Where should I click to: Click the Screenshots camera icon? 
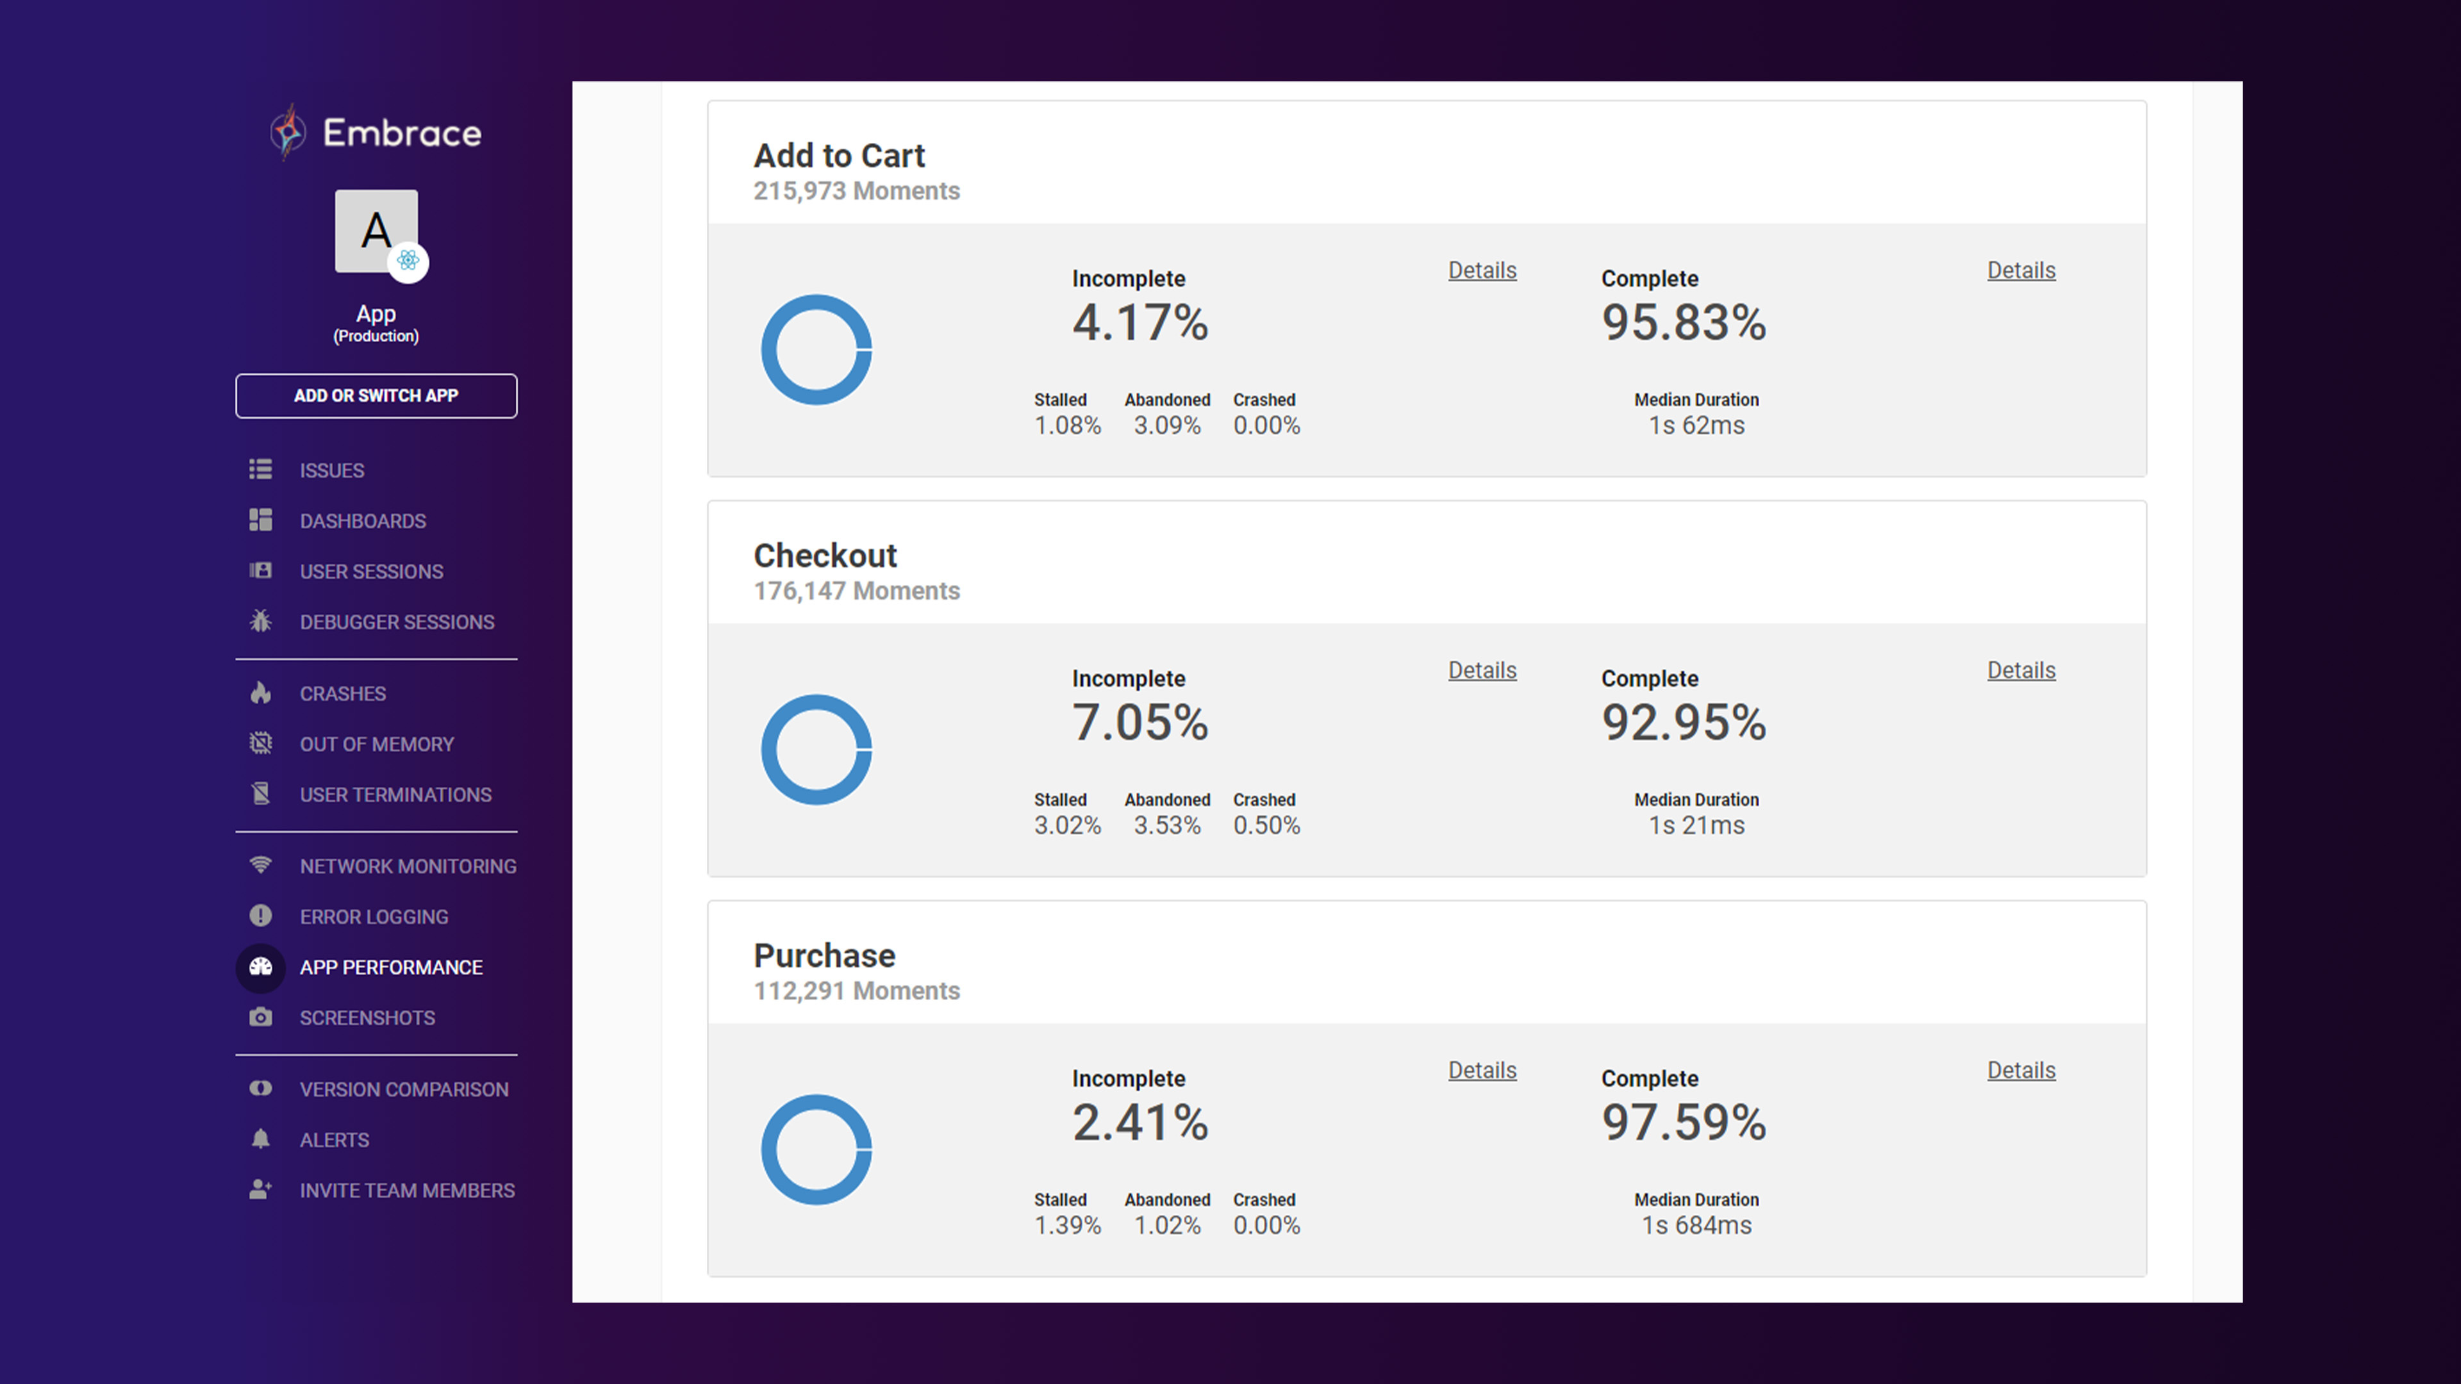[260, 1017]
